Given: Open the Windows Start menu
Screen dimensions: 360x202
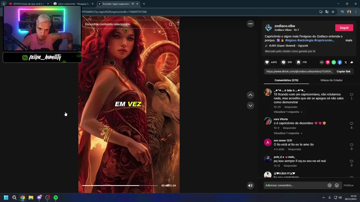Looking at the screenshot, I should (x=6, y=198).
